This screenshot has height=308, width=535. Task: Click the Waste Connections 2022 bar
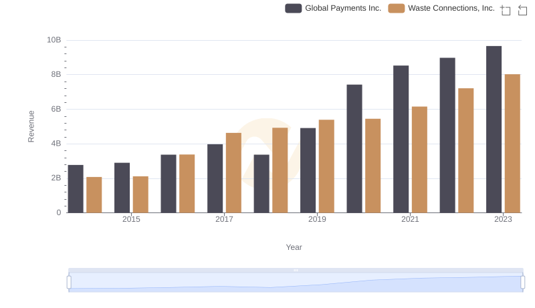(466, 150)
